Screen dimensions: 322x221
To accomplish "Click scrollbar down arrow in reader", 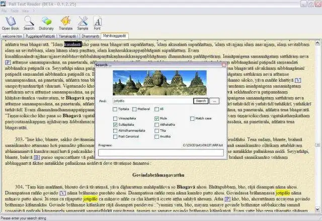I will [317, 209].
